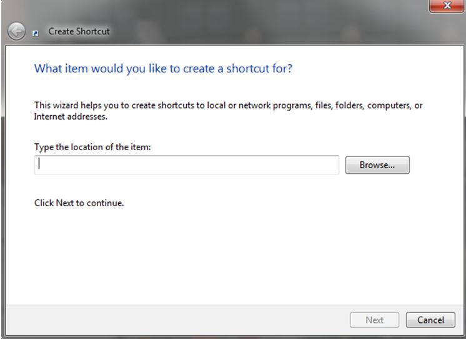Click the blue heading asking what item

click(163, 68)
